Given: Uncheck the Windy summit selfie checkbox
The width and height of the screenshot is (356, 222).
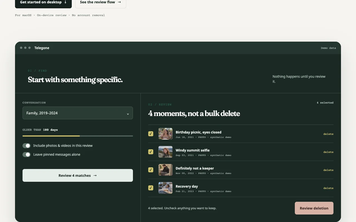Looking at the screenshot, I should click(151, 152).
